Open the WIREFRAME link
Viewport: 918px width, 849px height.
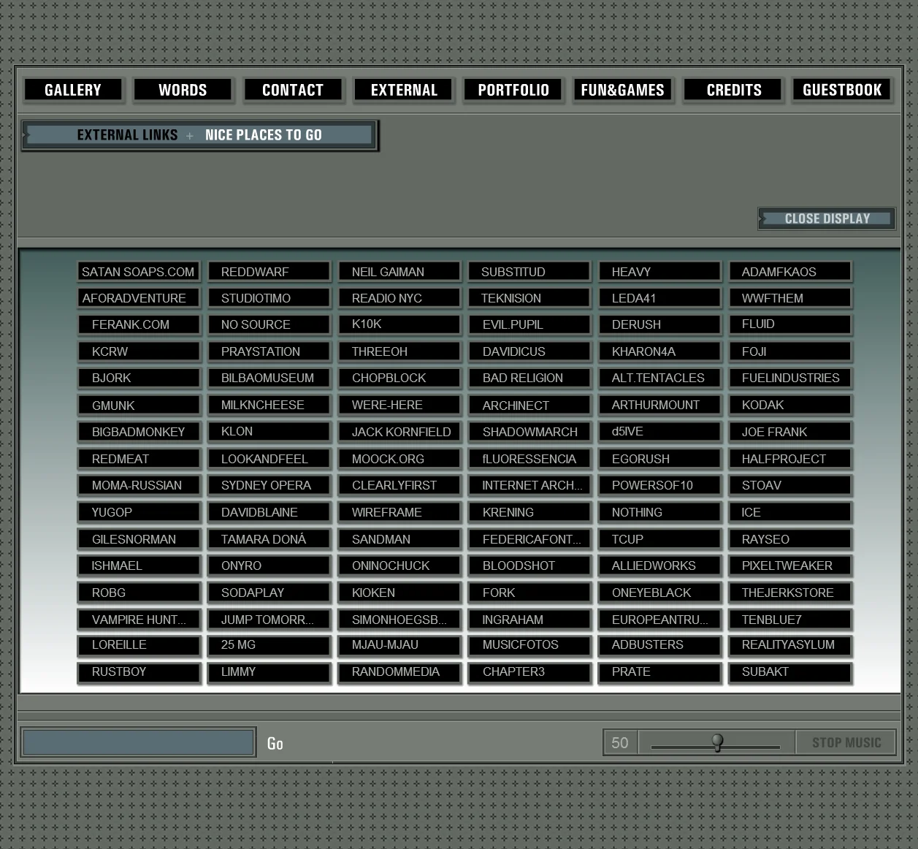(x=399, y=512)
